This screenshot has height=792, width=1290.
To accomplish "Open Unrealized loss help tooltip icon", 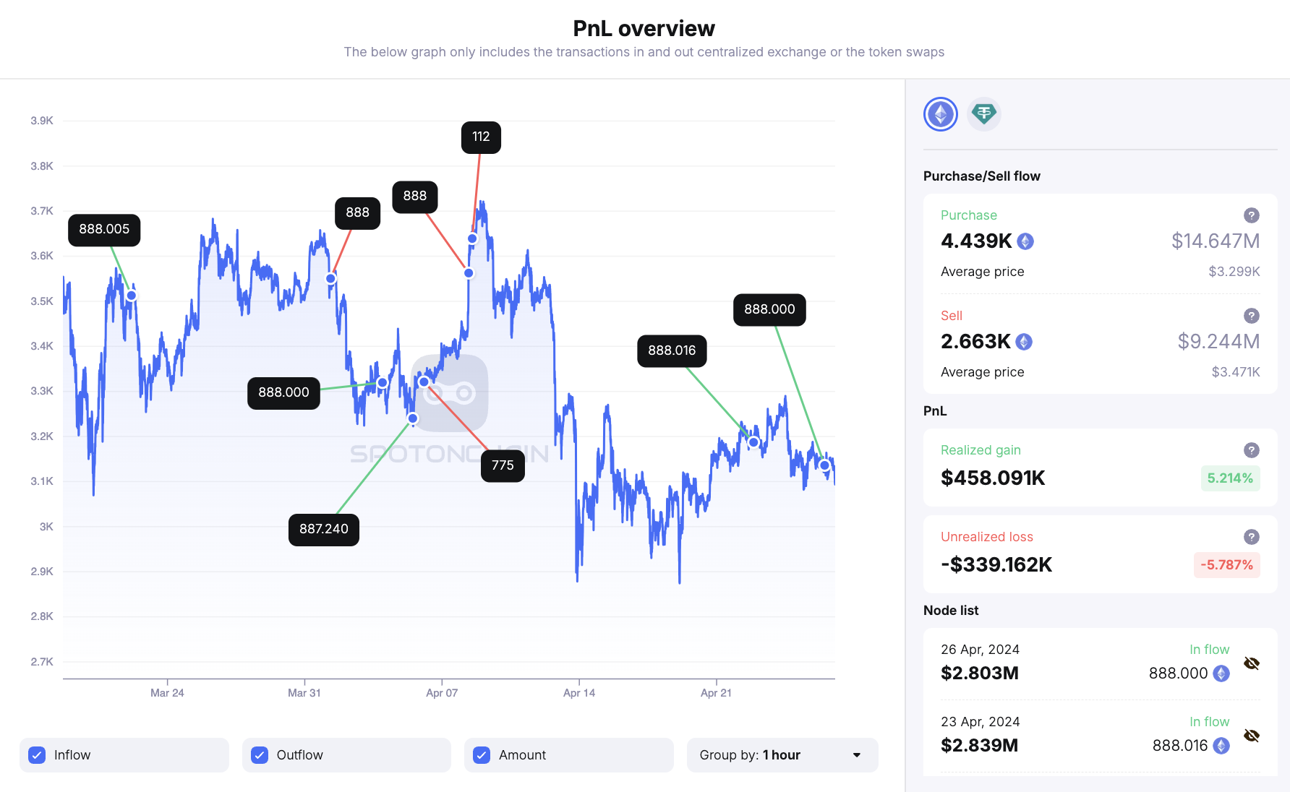I will tap(1251, 537).
